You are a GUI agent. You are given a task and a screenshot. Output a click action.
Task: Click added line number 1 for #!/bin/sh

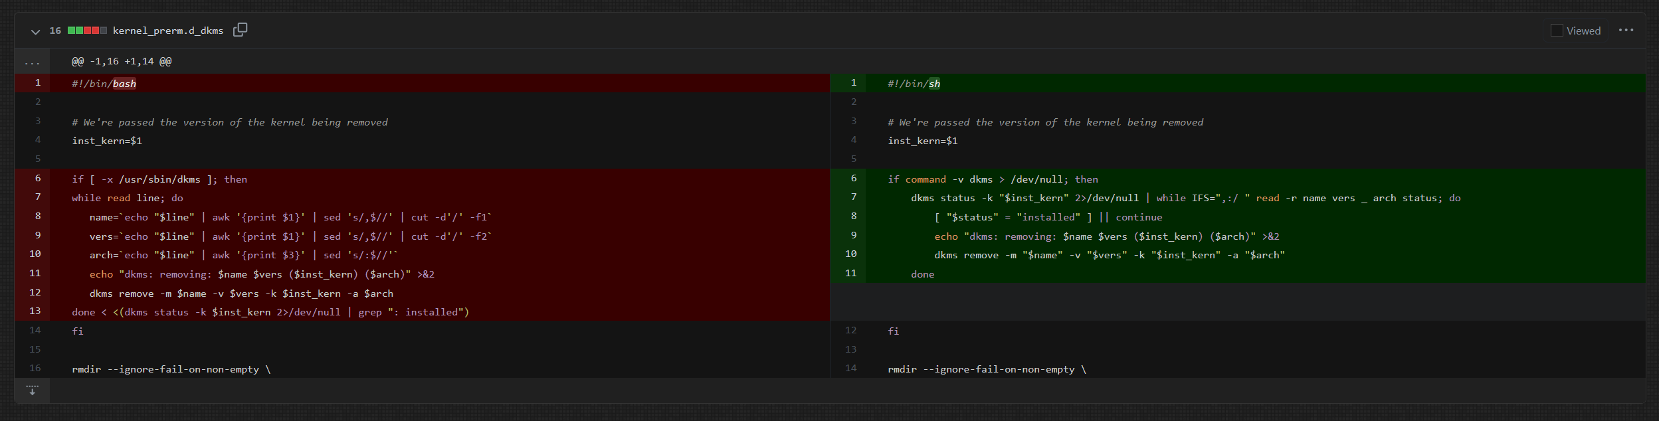click(x=853, y=83)
